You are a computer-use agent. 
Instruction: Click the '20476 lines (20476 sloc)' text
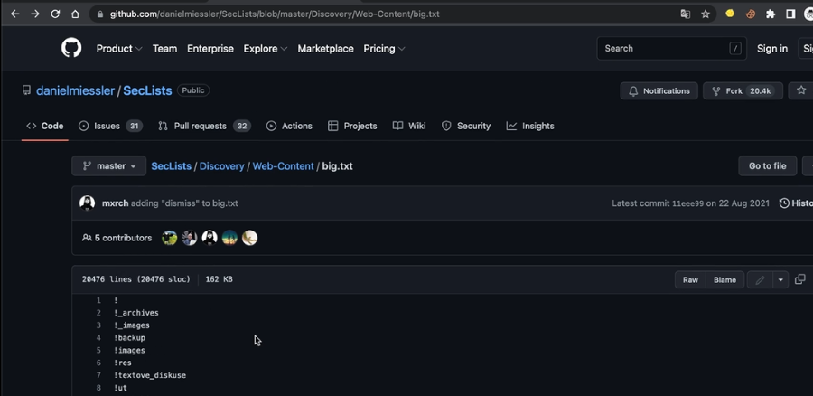pos(135,279)
